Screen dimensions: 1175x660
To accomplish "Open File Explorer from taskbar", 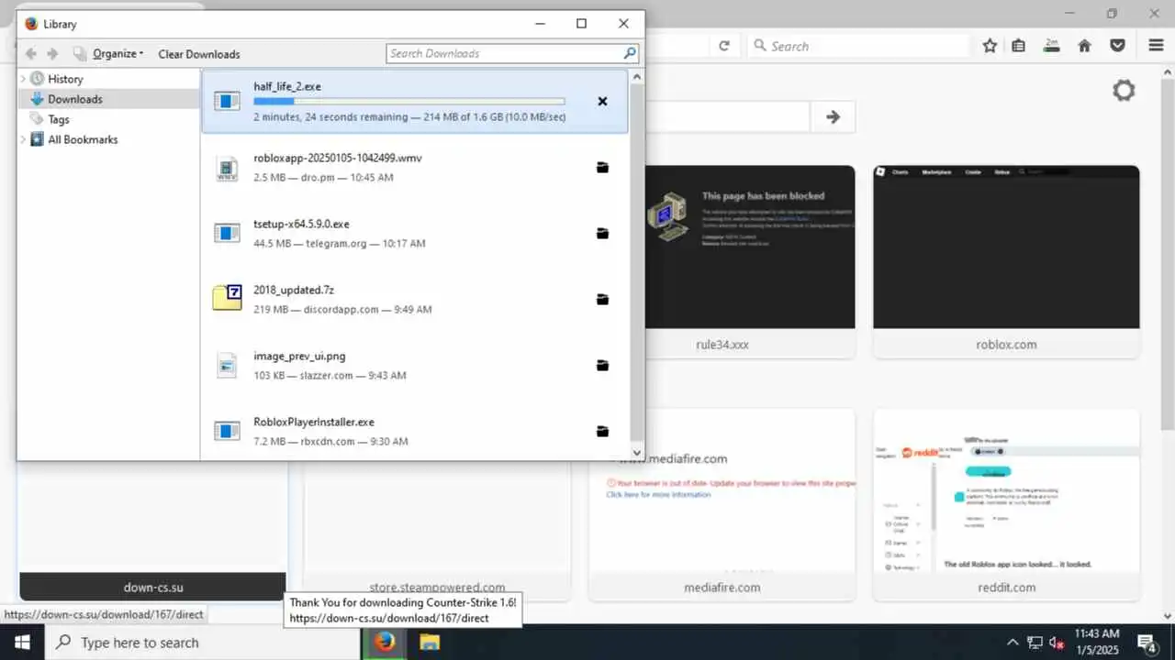I will point(430,642).
